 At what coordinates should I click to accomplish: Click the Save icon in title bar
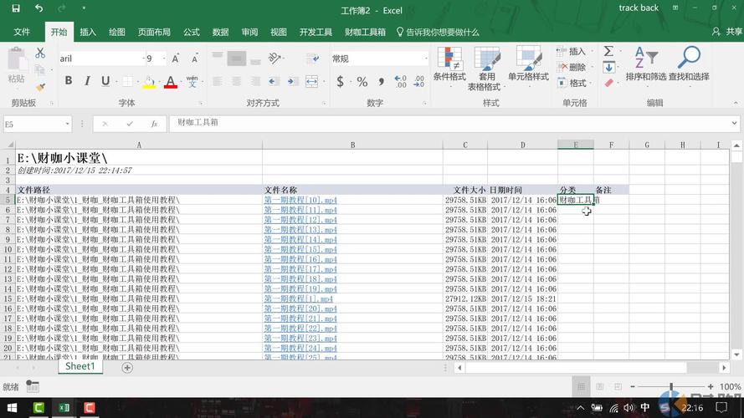click(16, 9)
